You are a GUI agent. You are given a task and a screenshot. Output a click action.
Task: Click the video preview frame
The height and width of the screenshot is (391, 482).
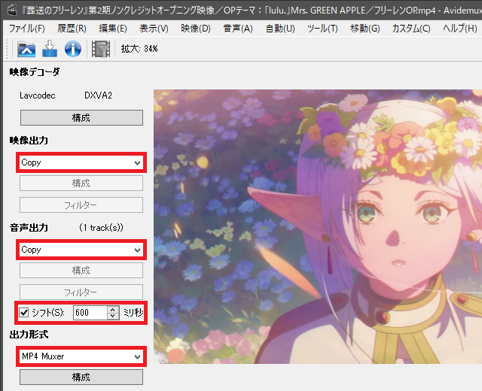pyautogui.click(x=318, y=226)
